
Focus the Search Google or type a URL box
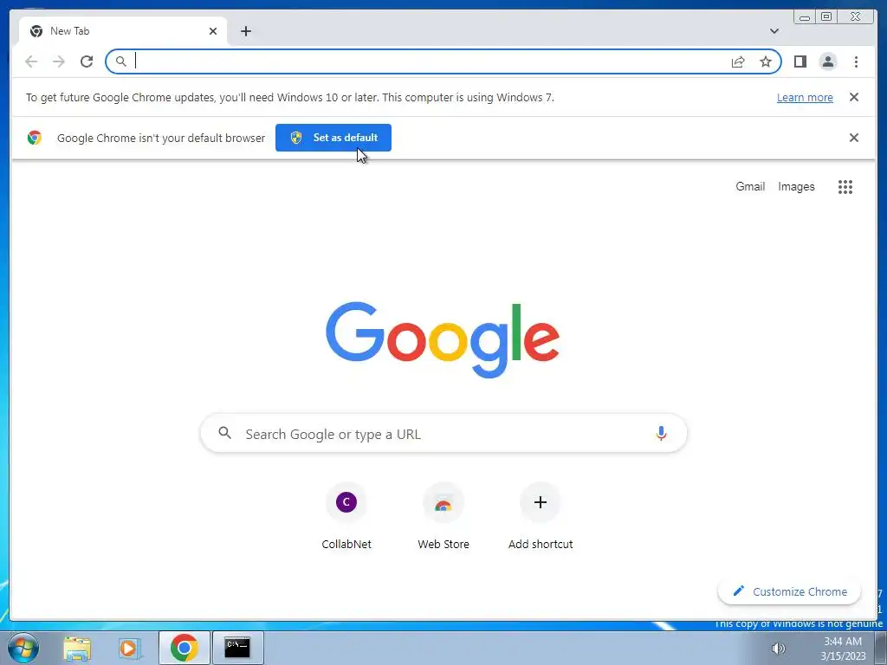[443, 434]
